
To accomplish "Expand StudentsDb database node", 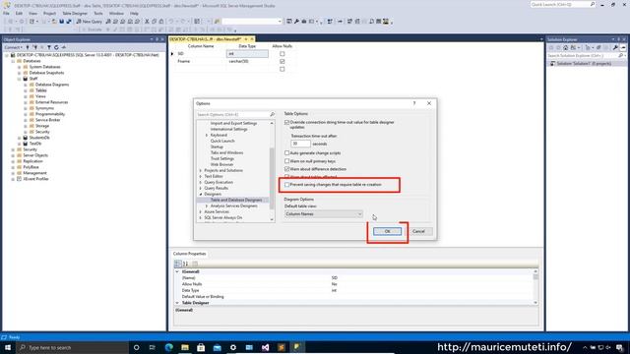I will point(19,138).
